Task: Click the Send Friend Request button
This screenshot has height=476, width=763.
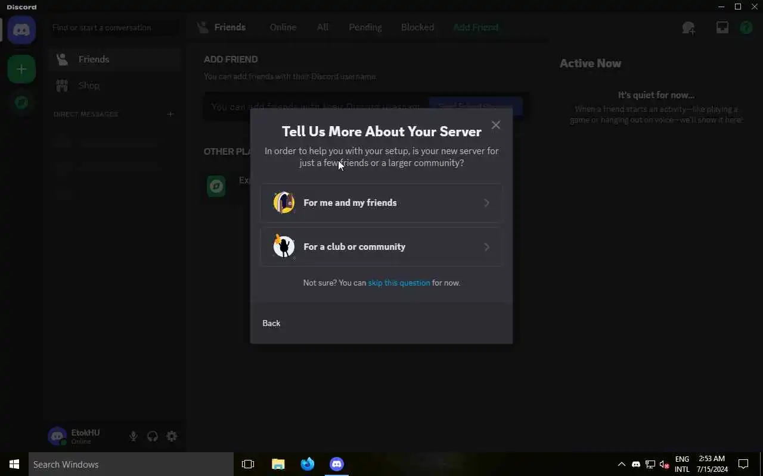Action: (x=476, y=107)
